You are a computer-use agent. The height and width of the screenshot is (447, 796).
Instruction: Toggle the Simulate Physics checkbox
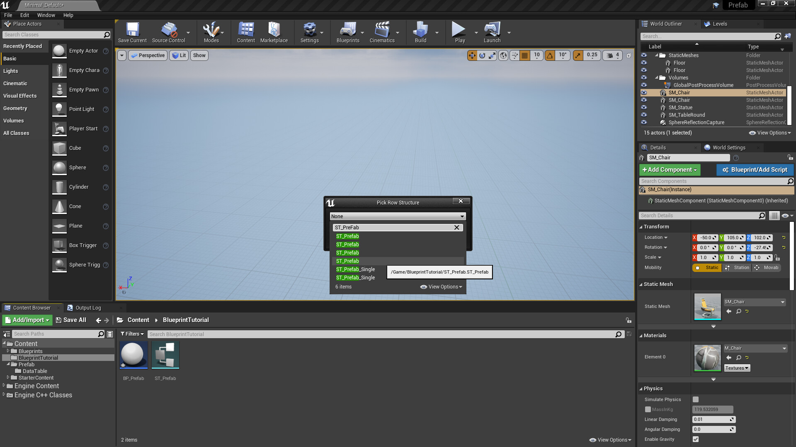click(696, 399)
